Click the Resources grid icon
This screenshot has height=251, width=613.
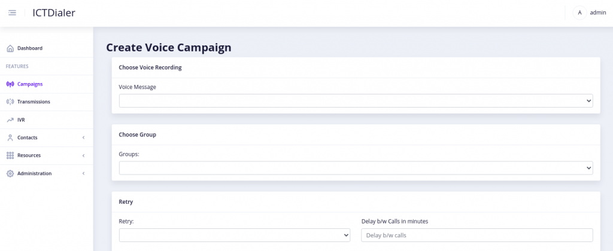[10, 155]
